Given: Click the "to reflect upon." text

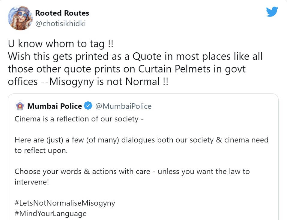Looking at the screenshot, I should tap(41, 151).
